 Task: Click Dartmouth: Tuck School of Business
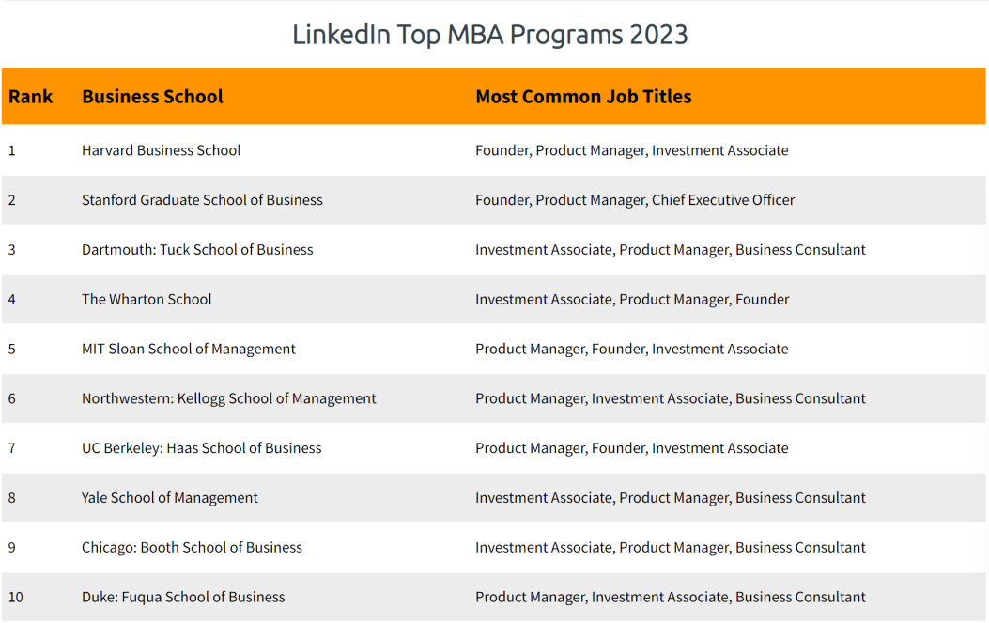coord(197,250)
